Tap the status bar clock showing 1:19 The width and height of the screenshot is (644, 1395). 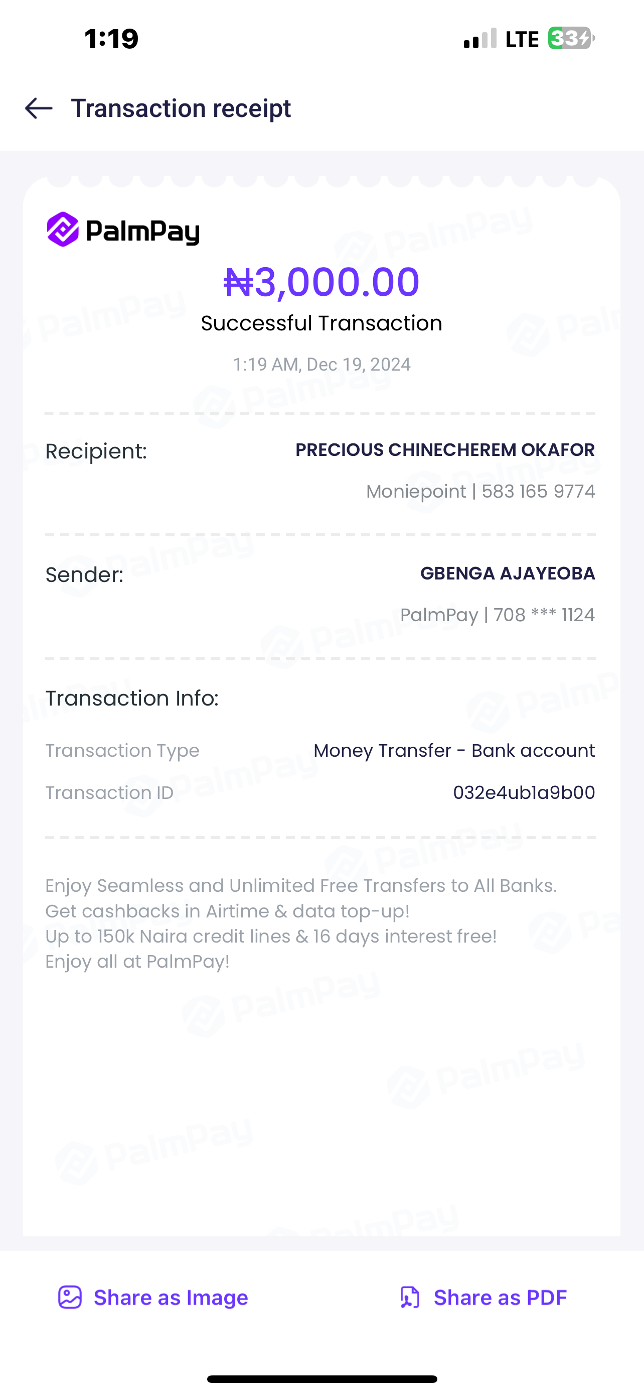tap(111, 39)
